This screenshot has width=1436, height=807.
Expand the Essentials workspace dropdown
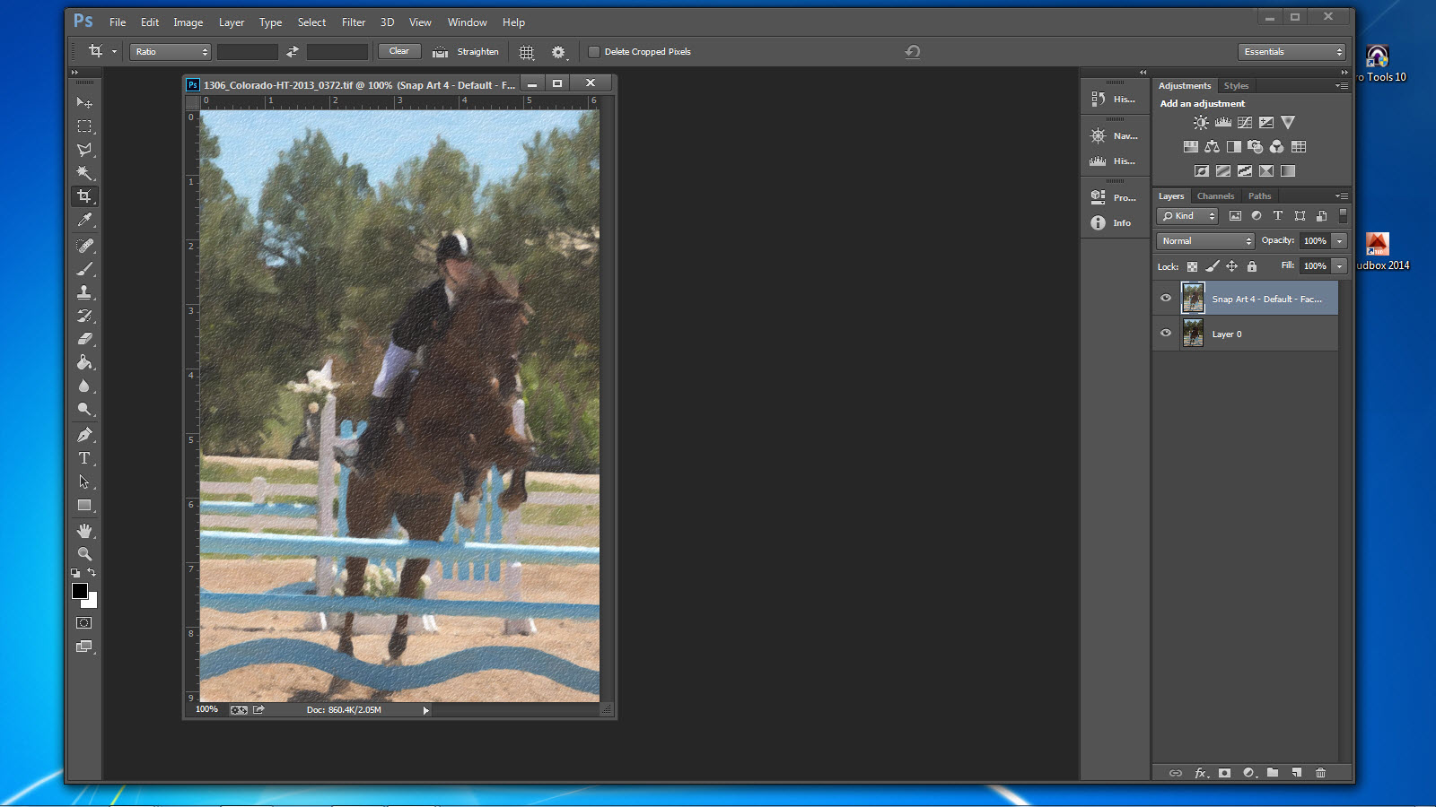(x=1292, y=52)
